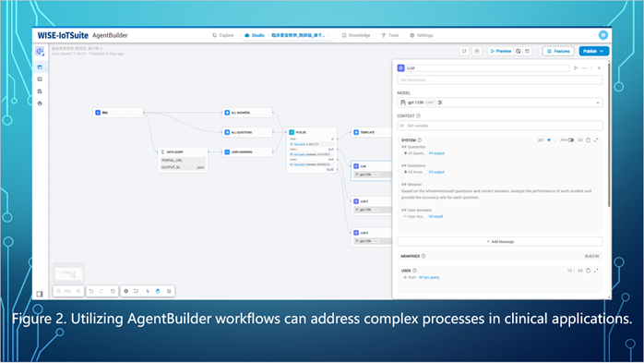The image size is (644, 363).
Task: Go to the Tools tab
Action: point(390,35)
